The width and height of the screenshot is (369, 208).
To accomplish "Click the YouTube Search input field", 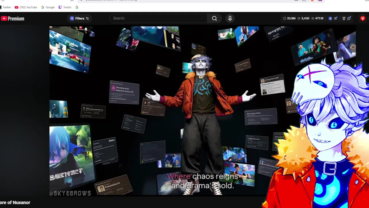I will (158, 18).
